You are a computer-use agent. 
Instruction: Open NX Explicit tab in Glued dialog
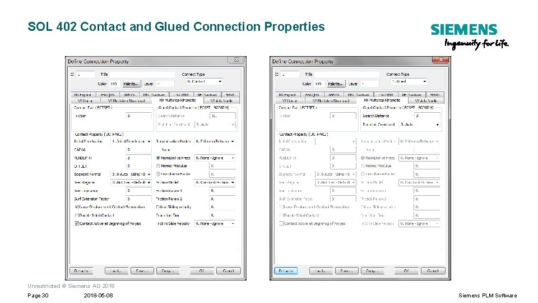(287, 95)
